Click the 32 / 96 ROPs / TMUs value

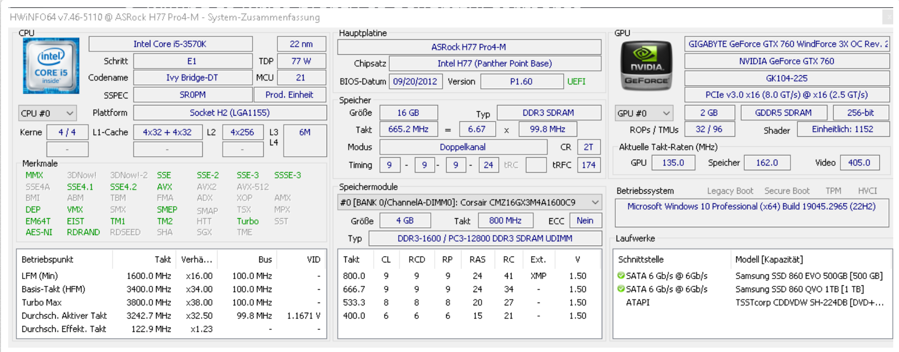pyautogui.click(x=709, y=129)
